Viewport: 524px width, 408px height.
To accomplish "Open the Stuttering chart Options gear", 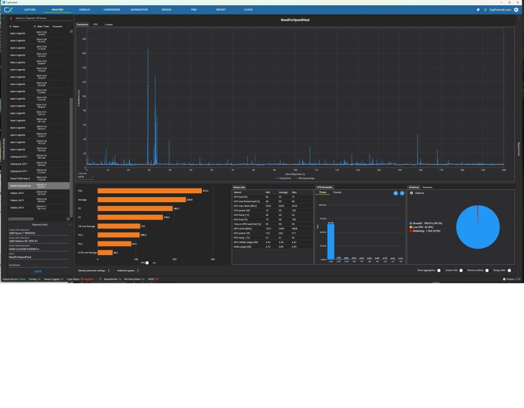I will 411,193.
